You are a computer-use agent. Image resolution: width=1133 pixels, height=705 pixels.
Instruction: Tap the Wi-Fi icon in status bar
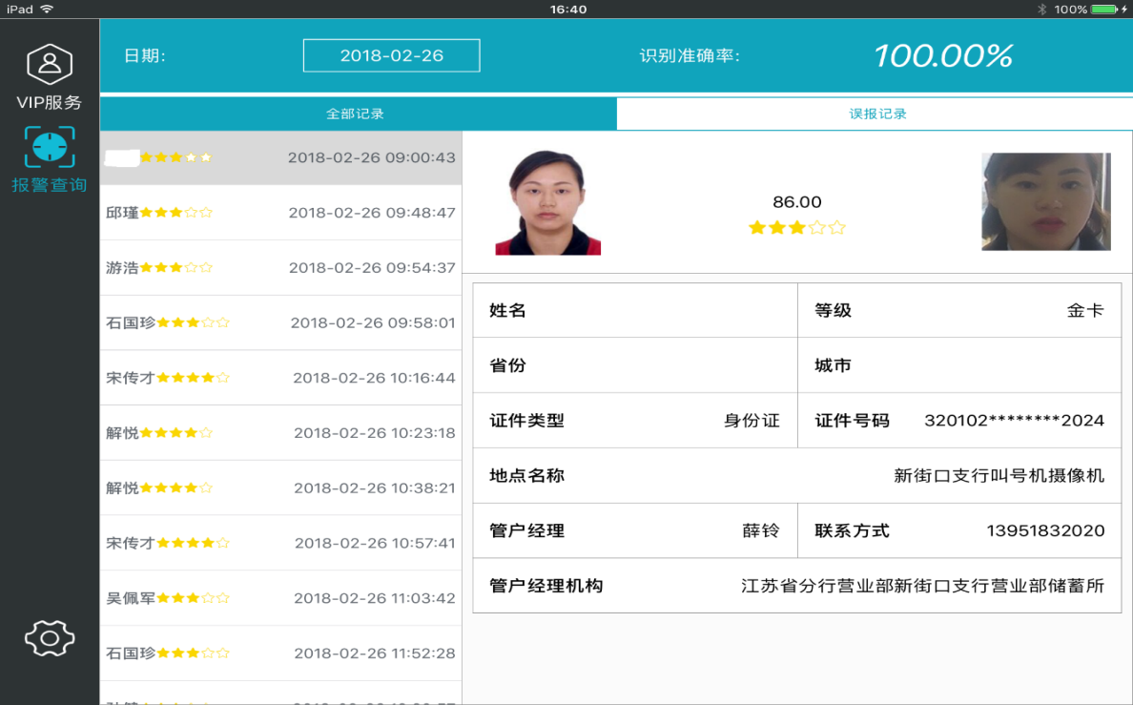pyautogui.click(x=47, y=10)
